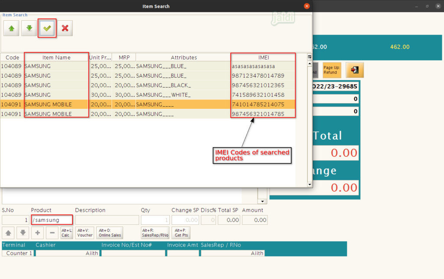
Task: Add a line with the plus button
Action: click(x=37, y=233)
